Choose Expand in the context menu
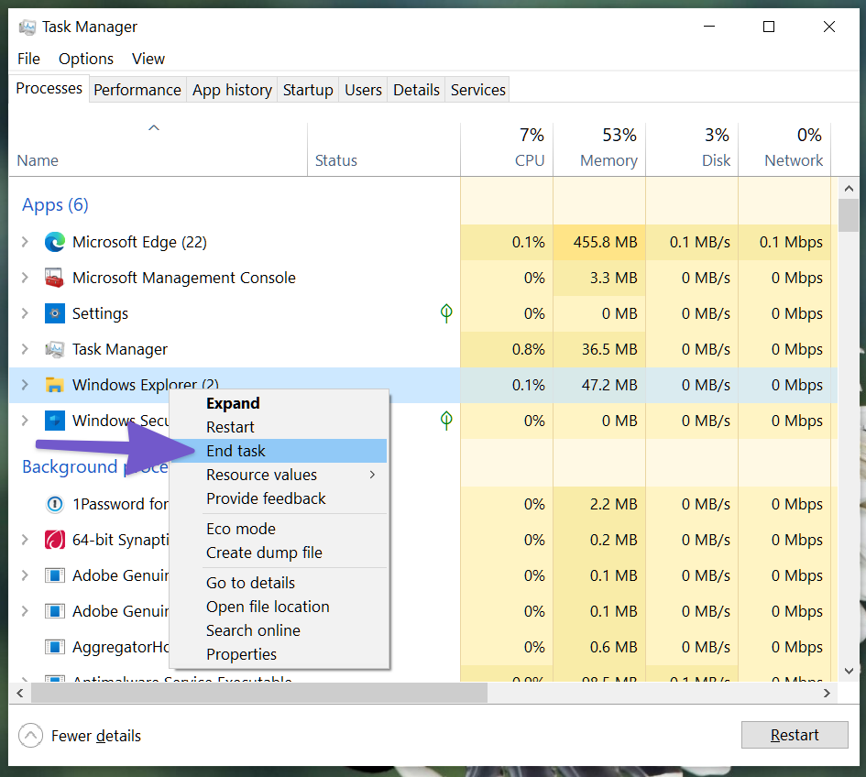 pyautogui.click(x=279, y=403)
